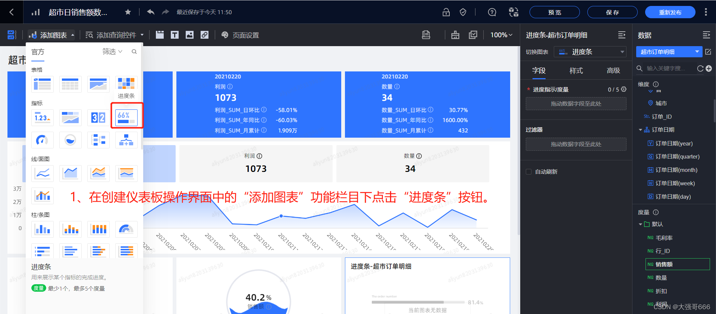
Task: Select the 官方 chart library tab
Action: (x=38, y=52)
